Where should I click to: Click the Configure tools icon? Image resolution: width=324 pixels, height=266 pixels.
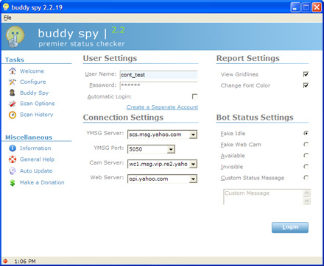[x=13, y=82]
